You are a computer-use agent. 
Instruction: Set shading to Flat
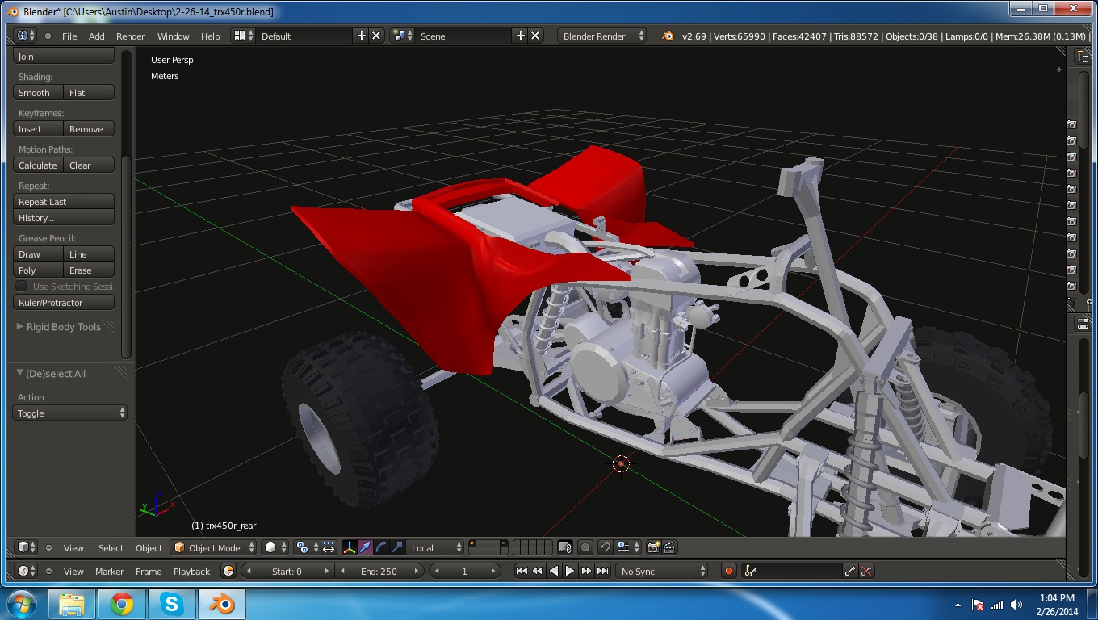click(89, 93)
